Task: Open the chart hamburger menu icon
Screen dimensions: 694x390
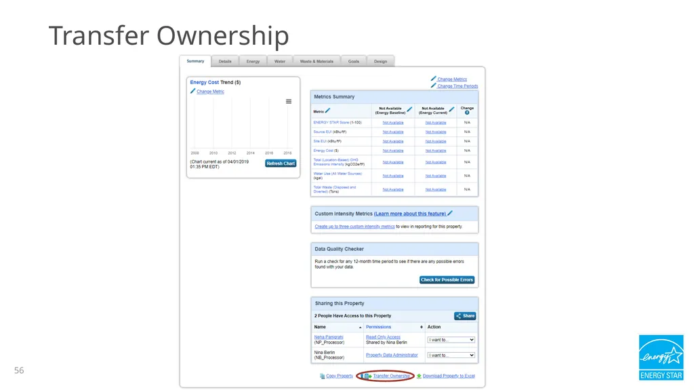Action: (289, 102)
